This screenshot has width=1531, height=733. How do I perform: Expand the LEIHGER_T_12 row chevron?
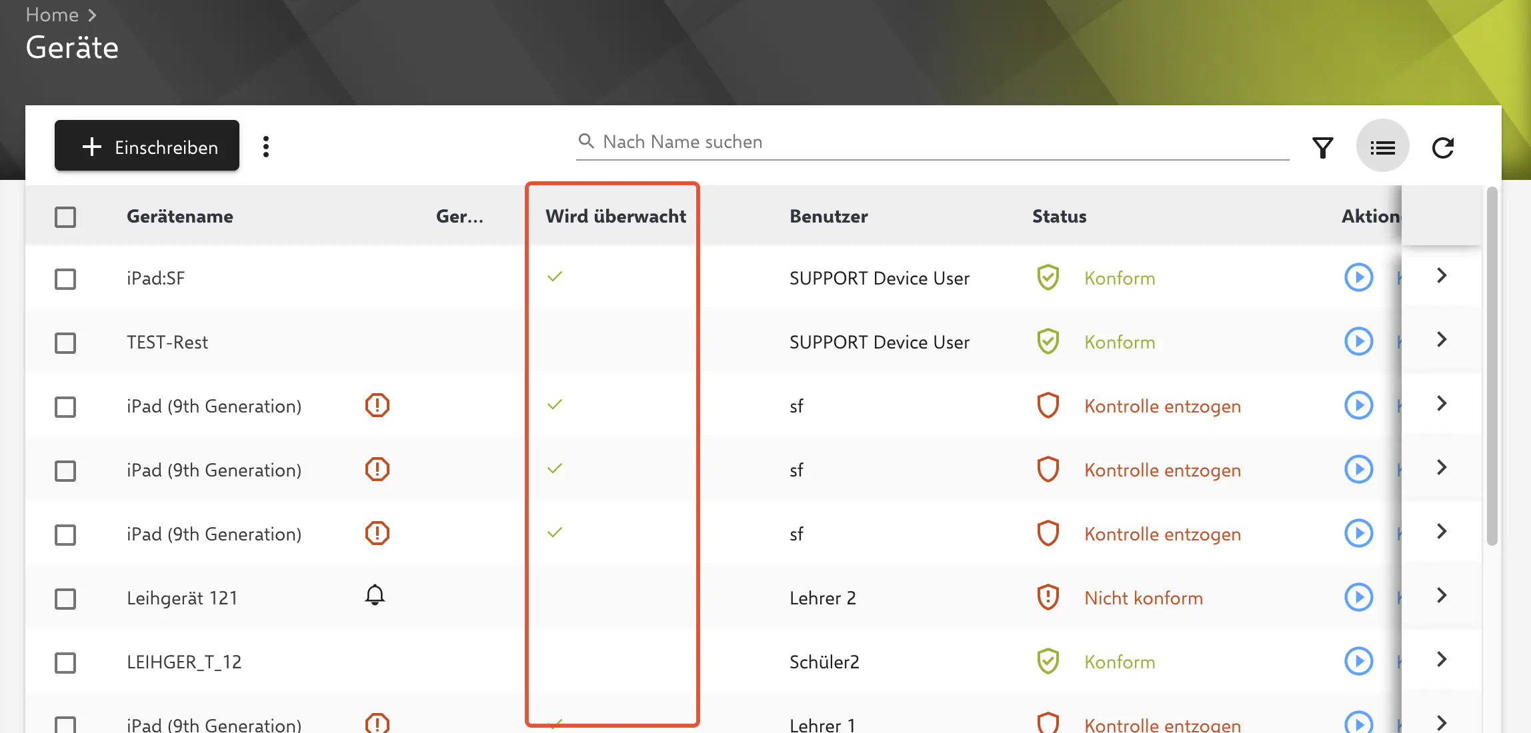click(1442, 660)
